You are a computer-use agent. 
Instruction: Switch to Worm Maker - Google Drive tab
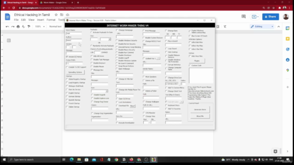(x=56, y=3)
